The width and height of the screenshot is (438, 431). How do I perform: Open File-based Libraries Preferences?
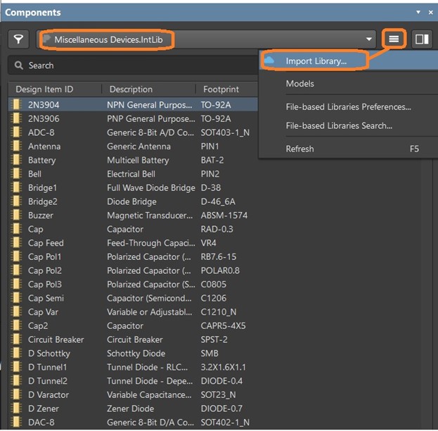[x=348, y=106]
